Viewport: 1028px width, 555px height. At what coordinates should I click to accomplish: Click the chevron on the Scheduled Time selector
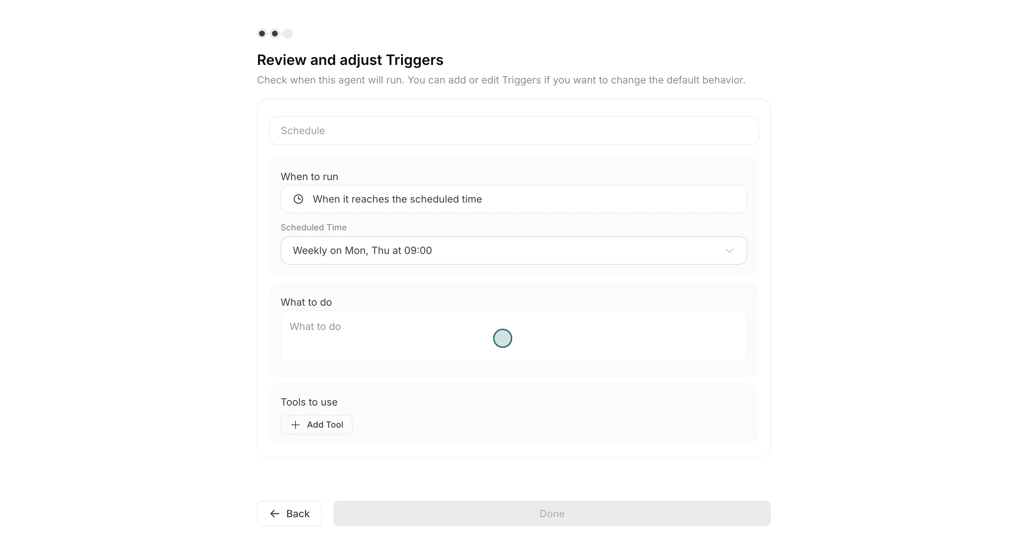tap(730, 250)
